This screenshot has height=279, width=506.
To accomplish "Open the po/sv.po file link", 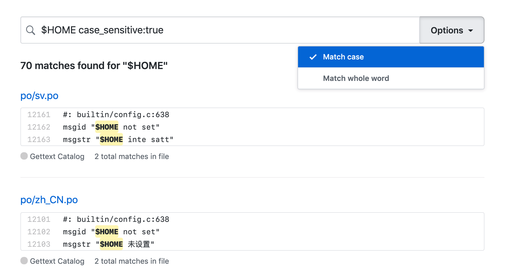I will 39,96.
